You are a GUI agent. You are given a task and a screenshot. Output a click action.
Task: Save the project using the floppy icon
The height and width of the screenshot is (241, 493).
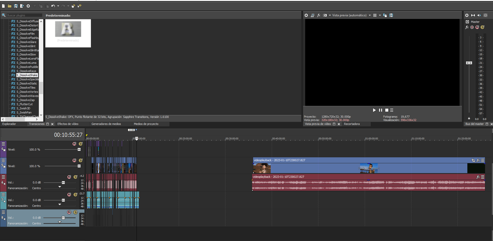point(16,6)
